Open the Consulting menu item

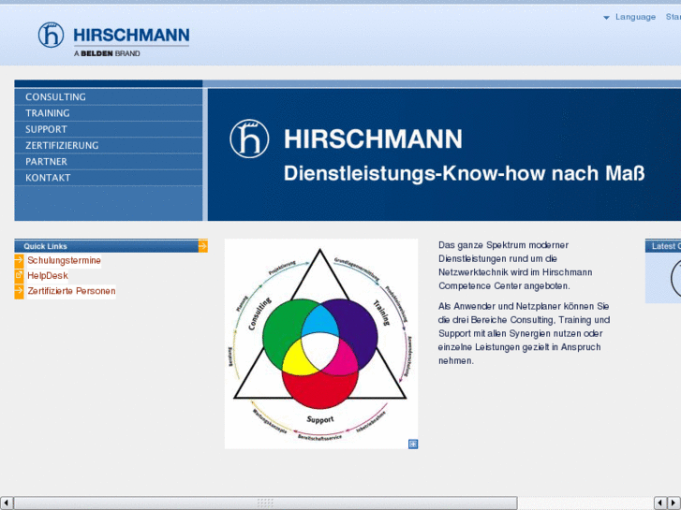tap(55, 97)
